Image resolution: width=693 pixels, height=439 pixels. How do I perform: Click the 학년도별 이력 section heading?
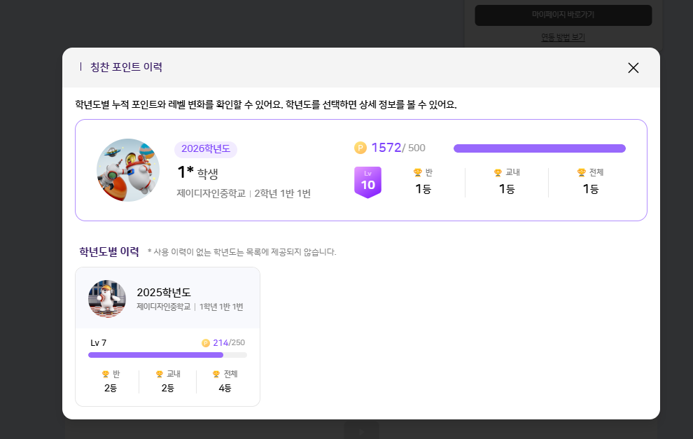pos(109,251)
